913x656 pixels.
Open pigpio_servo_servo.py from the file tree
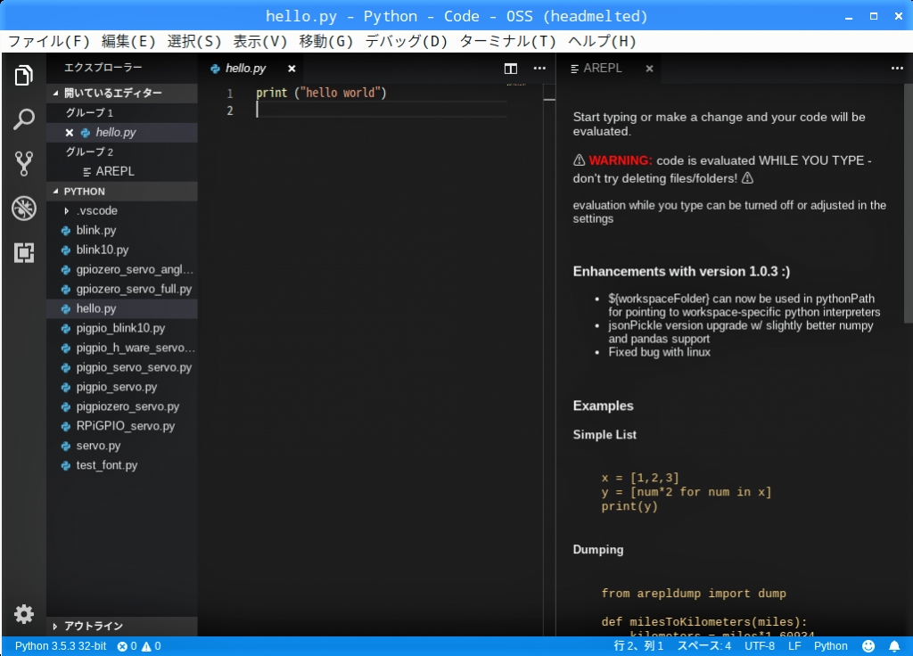(121, 368)
